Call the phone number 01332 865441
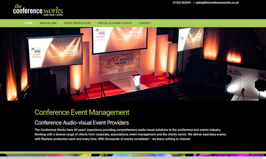The image size is (266, 159). coord(181,3)
